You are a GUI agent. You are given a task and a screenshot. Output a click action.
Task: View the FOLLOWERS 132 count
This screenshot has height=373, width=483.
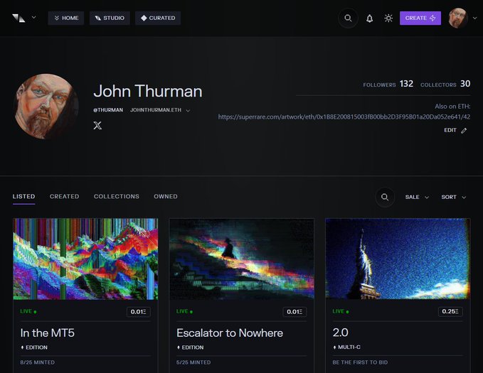coord(388,84)
